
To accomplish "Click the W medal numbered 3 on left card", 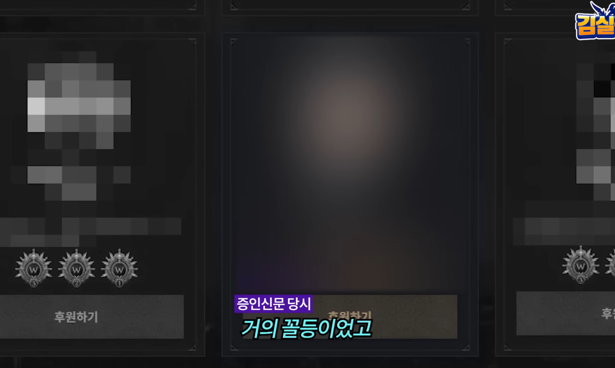I will [34, 268].
